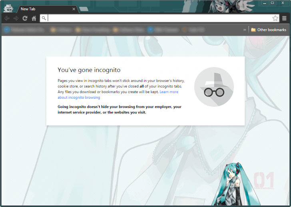This screenshot has height=207, width=291.
Task: Open the Home page button
Action: pyautogui.click(x=34, y=18)
